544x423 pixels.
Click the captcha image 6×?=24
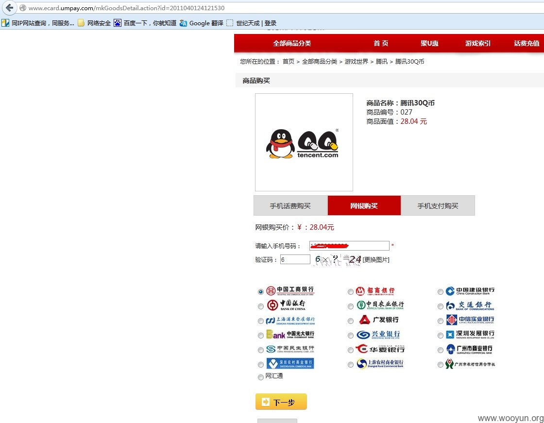pos(338,259)
